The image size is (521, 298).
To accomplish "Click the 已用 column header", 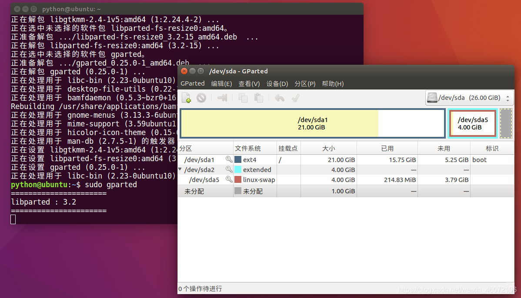I will click(x=387, y=148).
